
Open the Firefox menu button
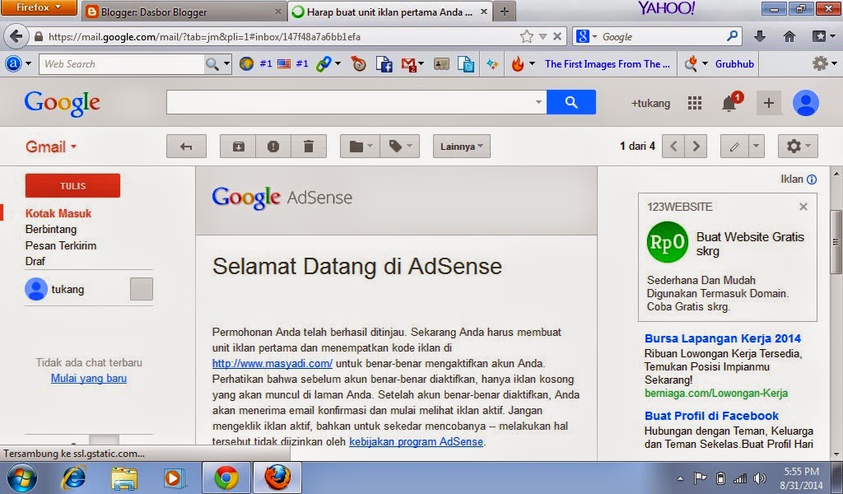38,7
